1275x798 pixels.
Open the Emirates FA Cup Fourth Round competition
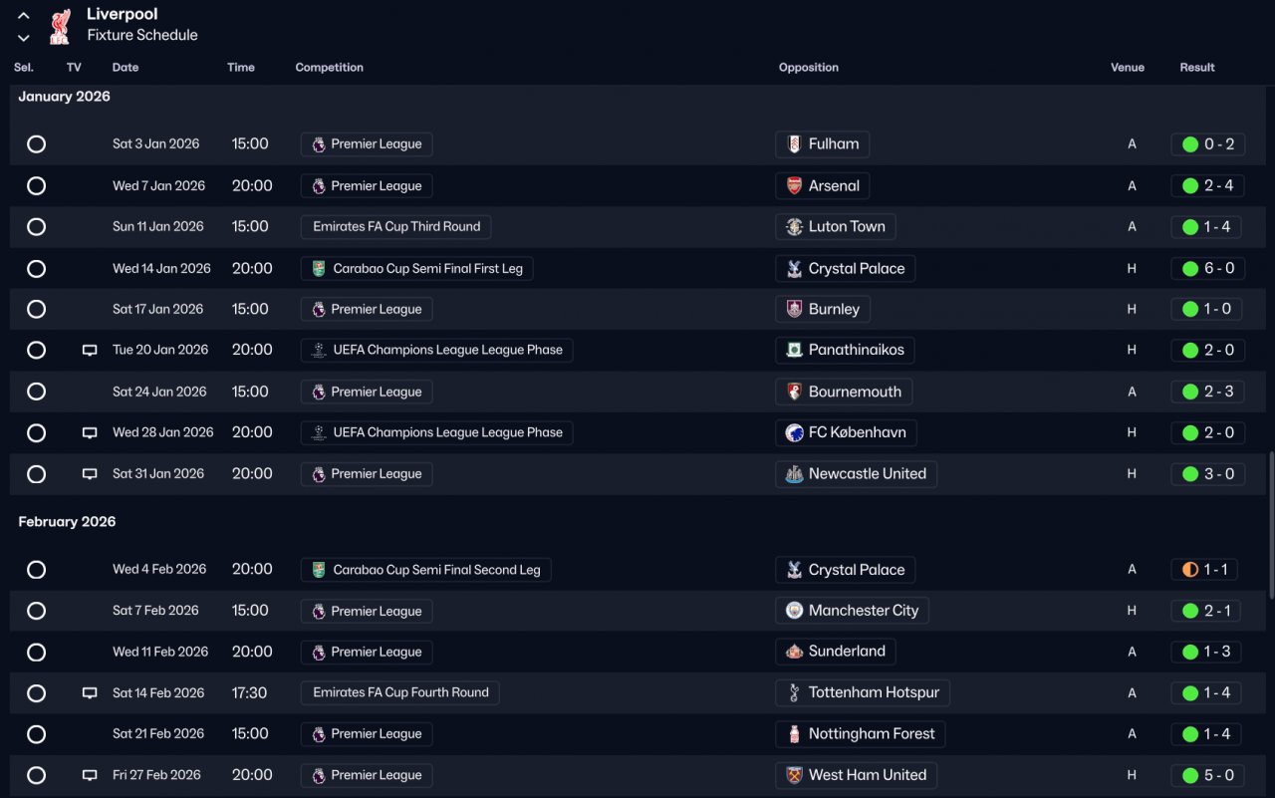pos(399,693)
